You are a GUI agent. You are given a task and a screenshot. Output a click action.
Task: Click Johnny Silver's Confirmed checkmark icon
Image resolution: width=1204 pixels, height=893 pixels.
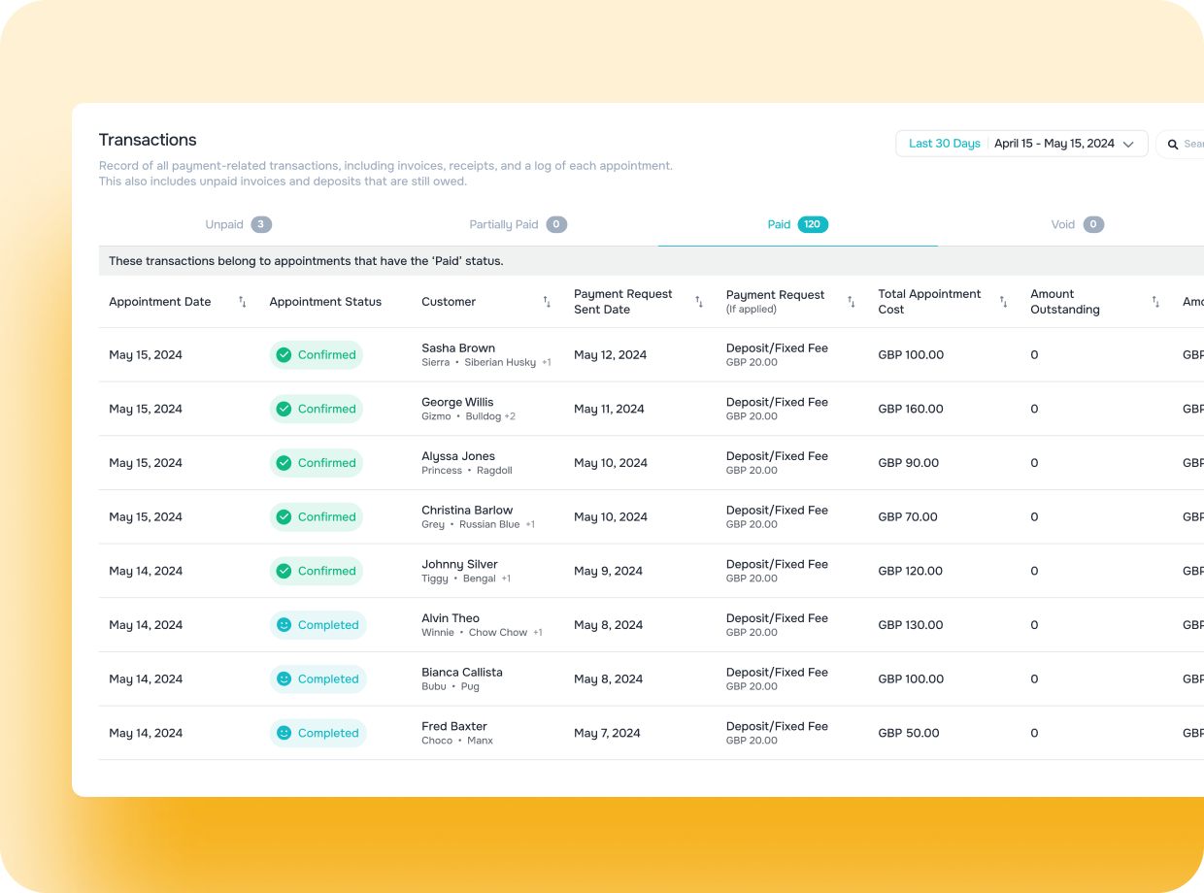(284, 572)
